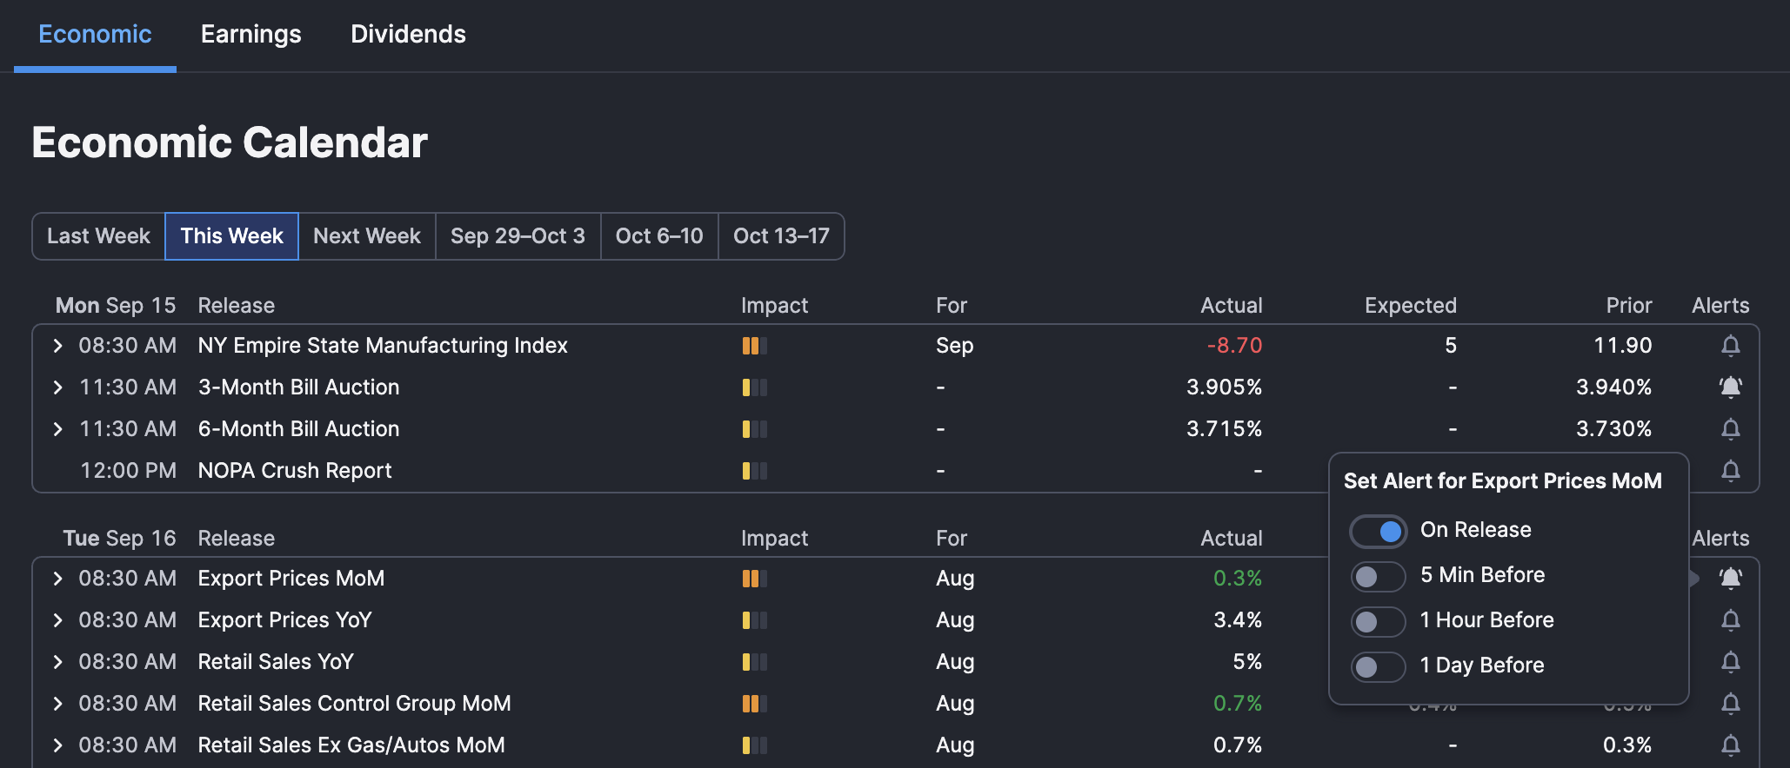Click active alert bell for Export Prices MoM
1790x768 pixels.
pyautogui.click(x=1730, y=579)
